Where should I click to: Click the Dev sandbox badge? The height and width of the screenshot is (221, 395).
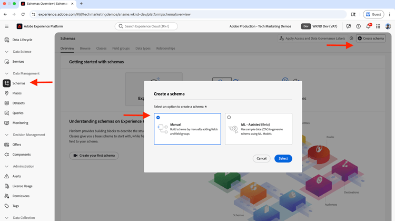coord(305,26)
